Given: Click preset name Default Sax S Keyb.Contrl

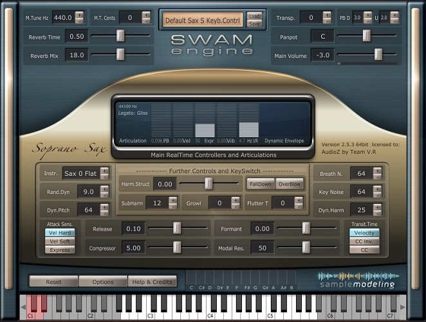Looking at the screenshot, I should 203,21.
